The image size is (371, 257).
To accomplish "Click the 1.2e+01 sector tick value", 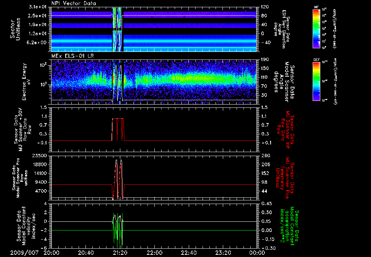I will (x=38, y=34).
